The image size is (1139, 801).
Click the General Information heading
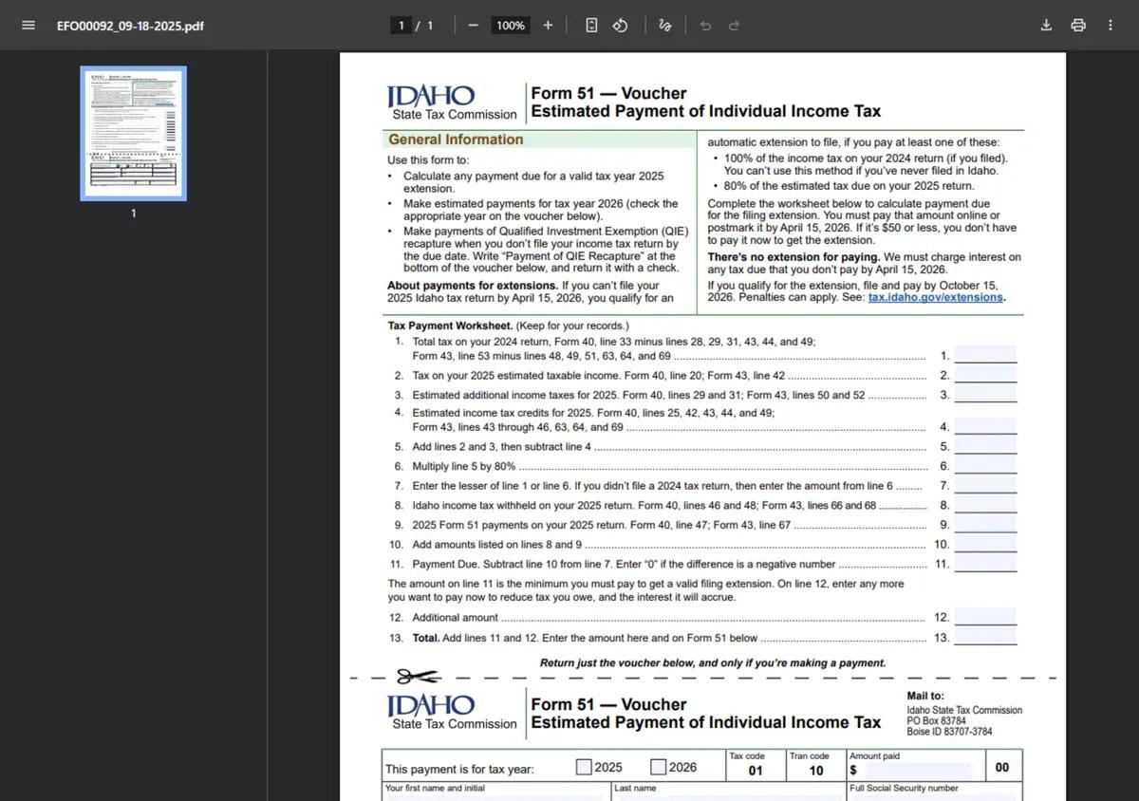[x=456, y=140]
